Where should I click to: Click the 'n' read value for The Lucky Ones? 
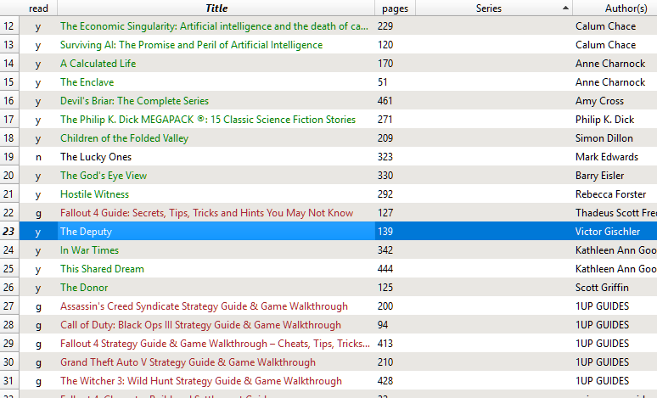pos(38,157)
